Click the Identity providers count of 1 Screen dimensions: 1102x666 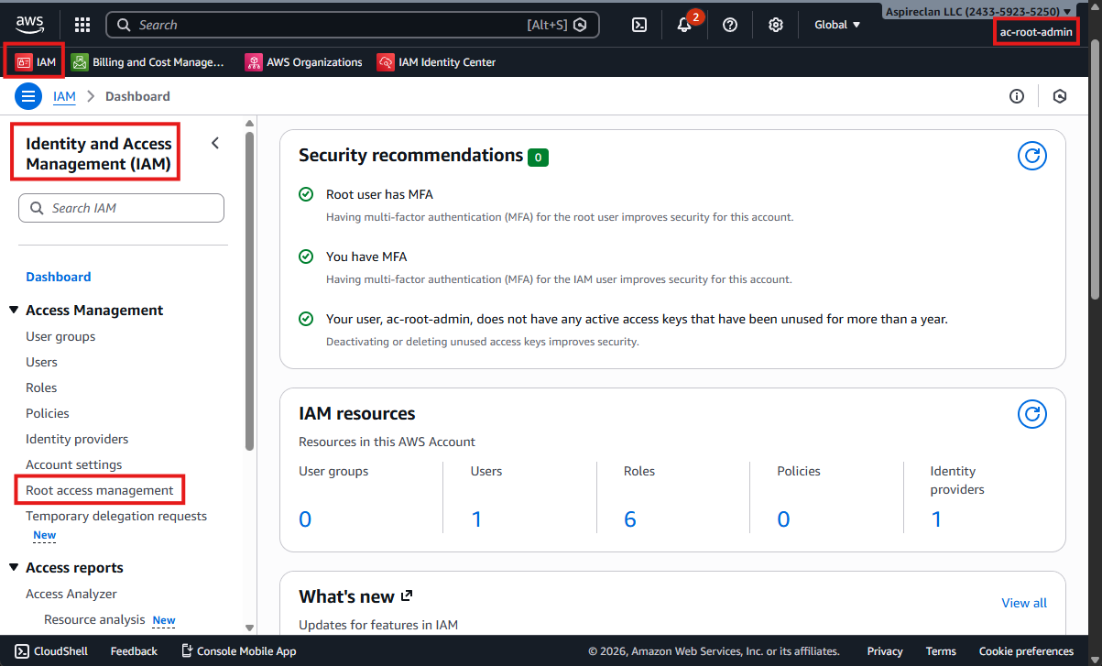936,519
